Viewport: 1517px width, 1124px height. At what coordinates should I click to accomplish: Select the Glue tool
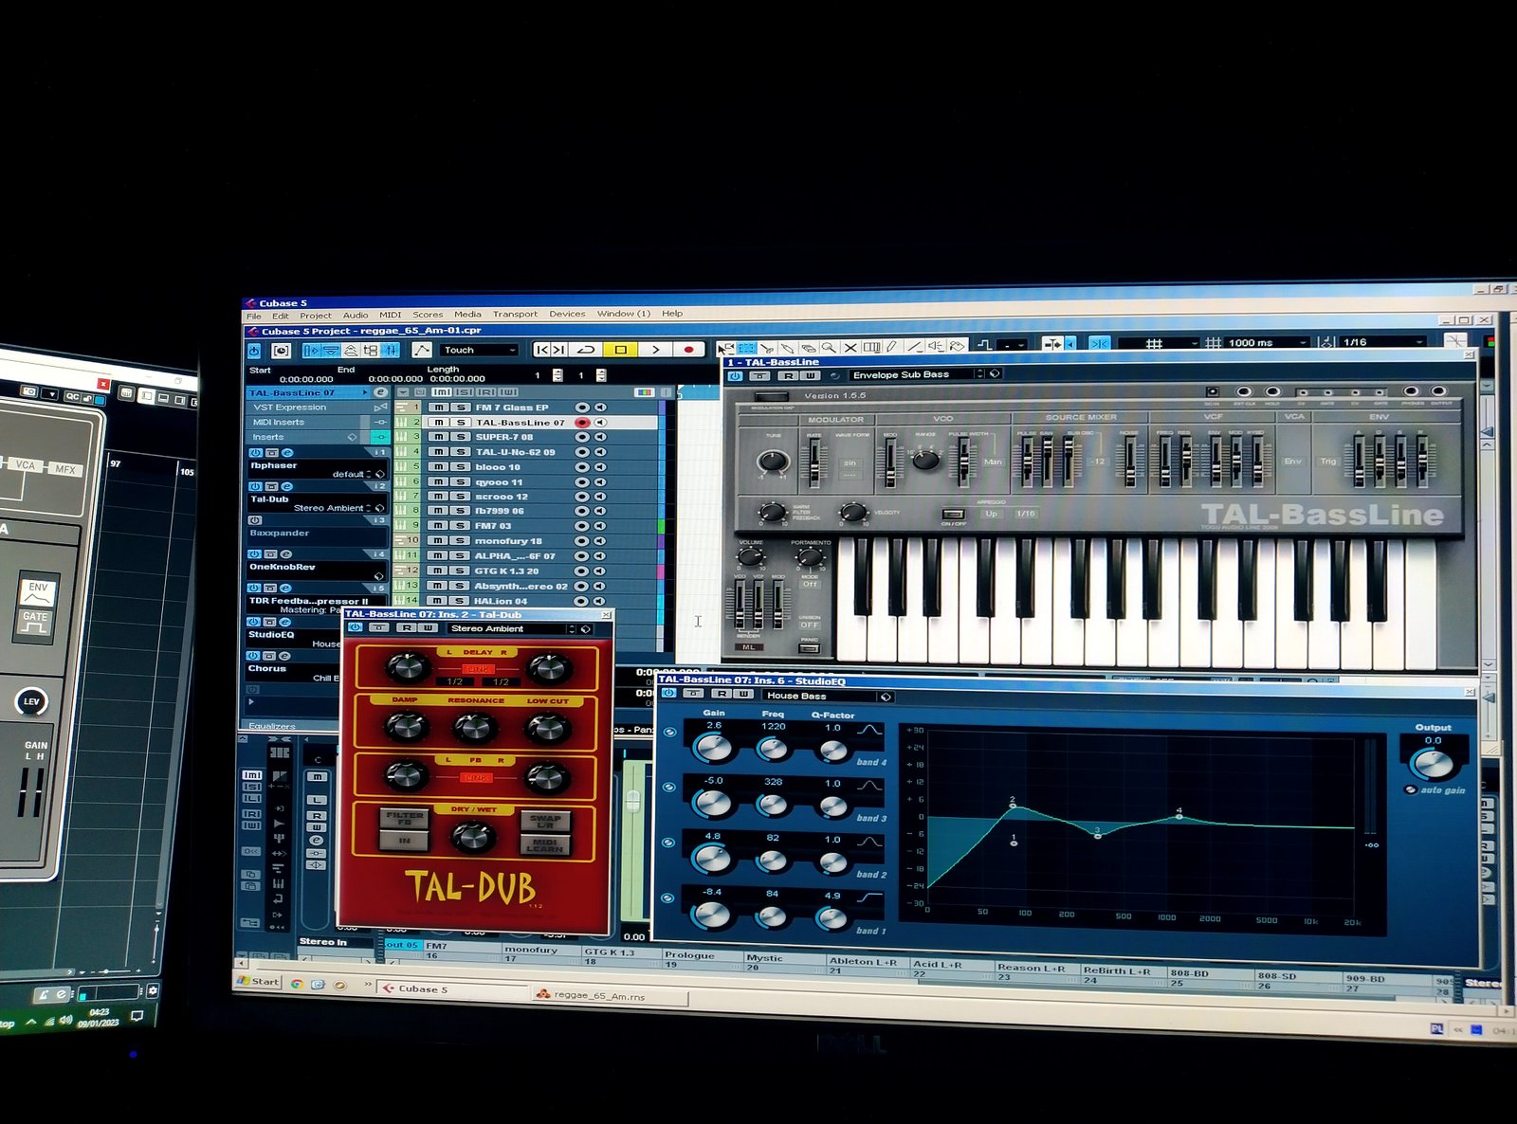click(x=787, y=348)
